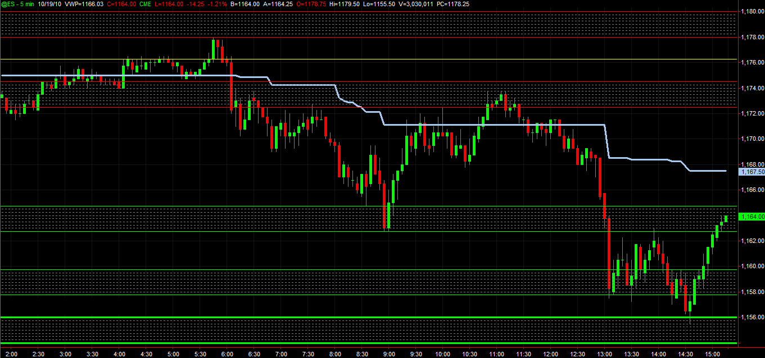Select the green 1,164.00 current price marker

(x=753, y=217)
